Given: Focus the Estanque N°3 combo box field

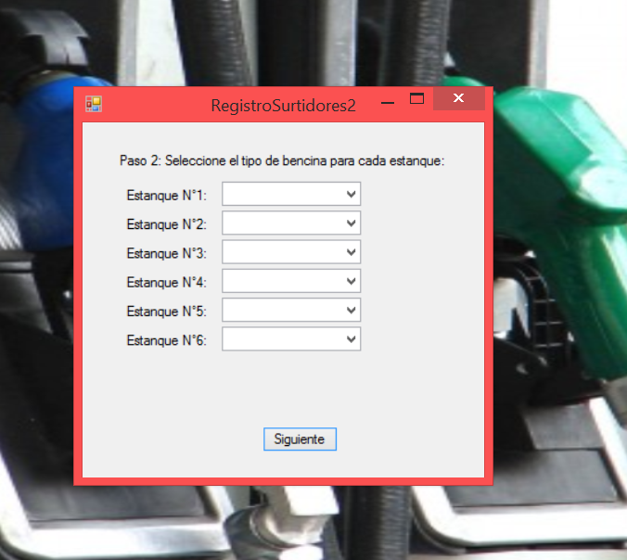Looking at the screenshot, I should pos(282,252).
